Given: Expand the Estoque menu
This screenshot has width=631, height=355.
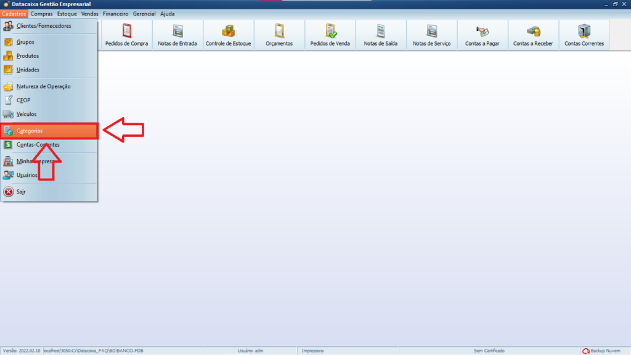Looking at the screenshot, I should [67, 14].
